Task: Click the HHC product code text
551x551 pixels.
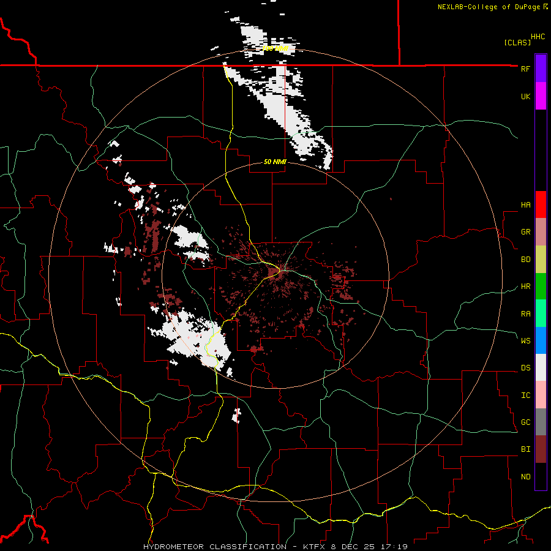Action: 538,37
